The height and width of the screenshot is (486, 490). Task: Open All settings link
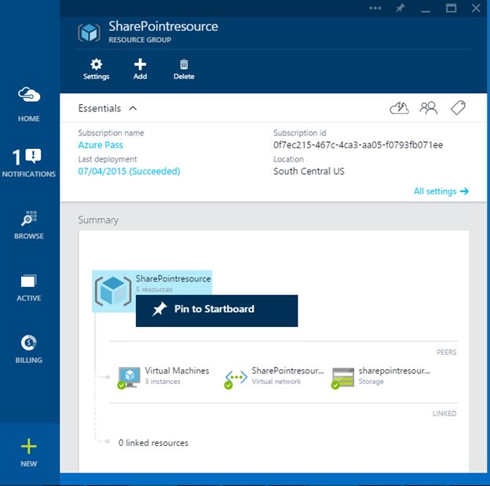coord(441,191)
